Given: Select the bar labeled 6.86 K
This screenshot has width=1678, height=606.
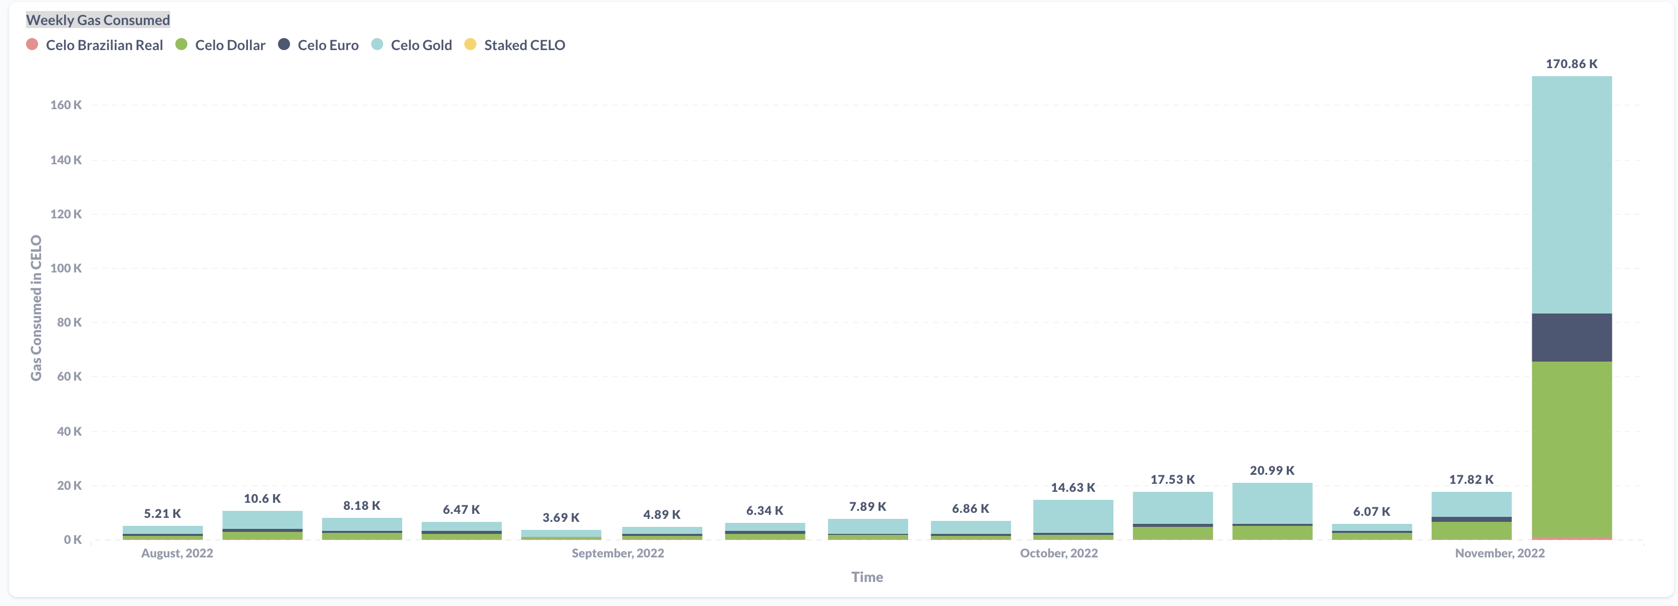Looking at the screenshot, I should point(971,530).
